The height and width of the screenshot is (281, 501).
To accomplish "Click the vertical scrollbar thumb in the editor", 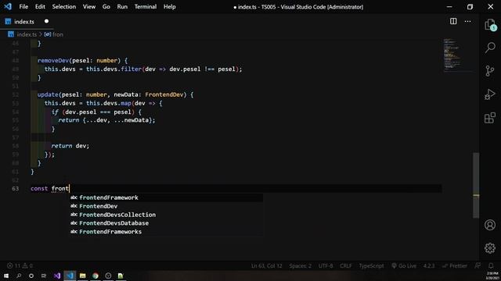I will [476, 186].
